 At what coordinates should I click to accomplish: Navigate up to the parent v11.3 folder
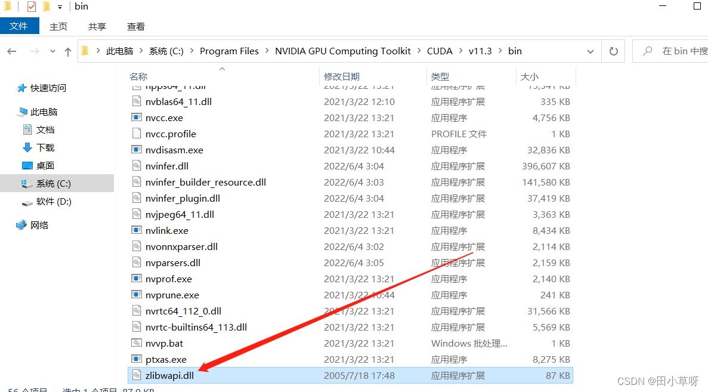pos(67,51)
